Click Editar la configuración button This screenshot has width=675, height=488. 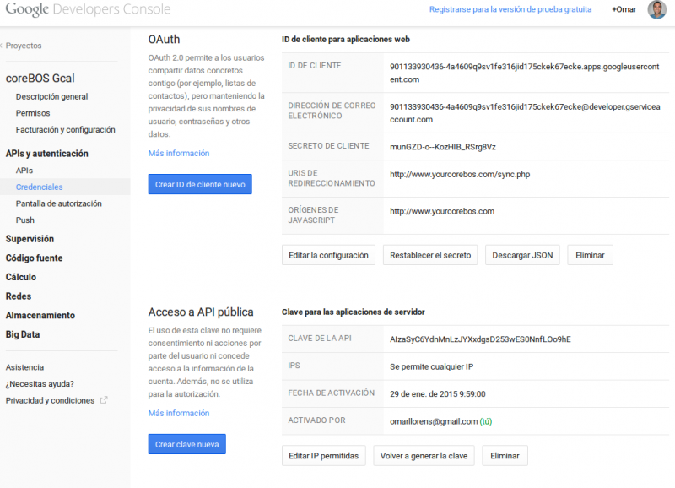(328, 255)
